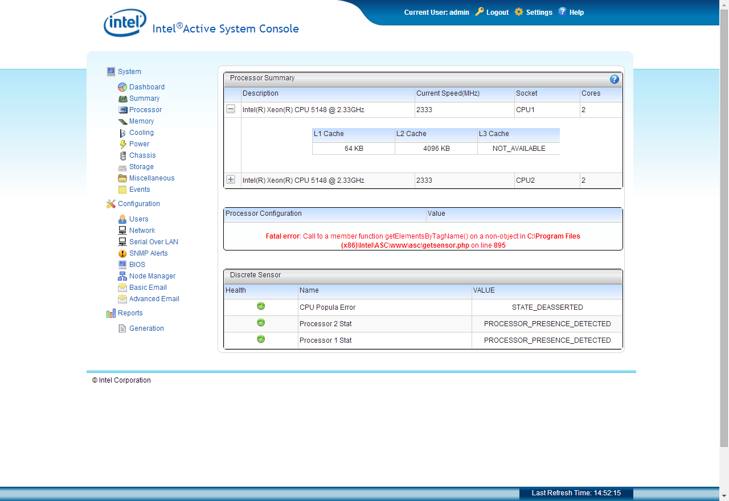This screenshot has height=501, width=729.
Task: Select the System section heading
Action: [x=130, y=72]
